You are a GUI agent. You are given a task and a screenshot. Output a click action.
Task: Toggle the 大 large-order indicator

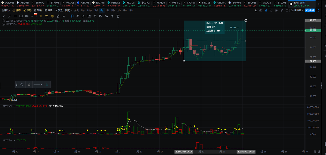(x=46, y=16)
